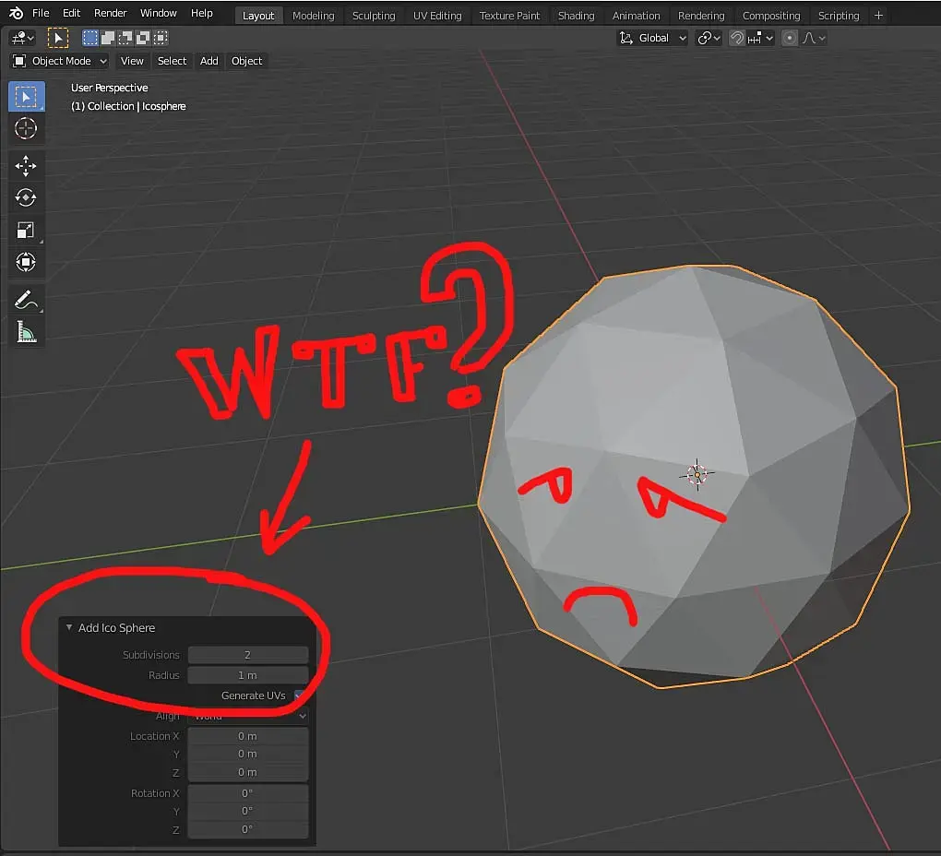
Task: Open the viewport Select menu
Action: pos(172,61)
